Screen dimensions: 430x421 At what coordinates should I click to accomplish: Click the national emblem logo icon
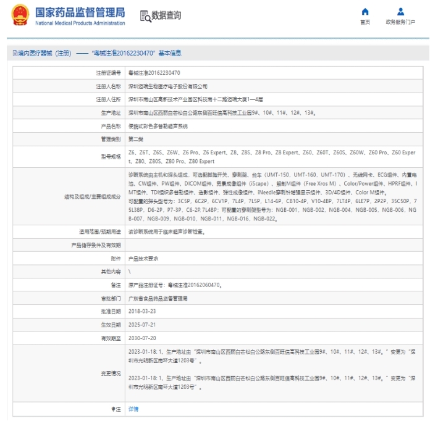[20, 15]
